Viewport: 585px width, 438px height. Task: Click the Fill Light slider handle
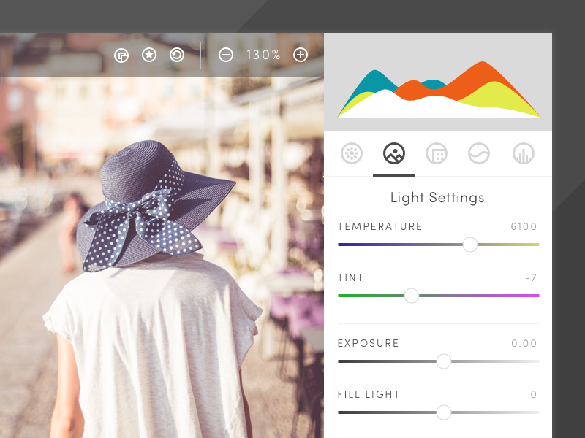444,412
